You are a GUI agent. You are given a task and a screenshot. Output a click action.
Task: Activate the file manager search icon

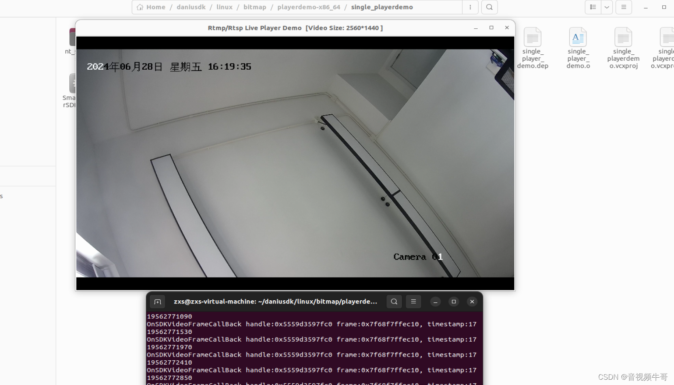click(489, 7)
